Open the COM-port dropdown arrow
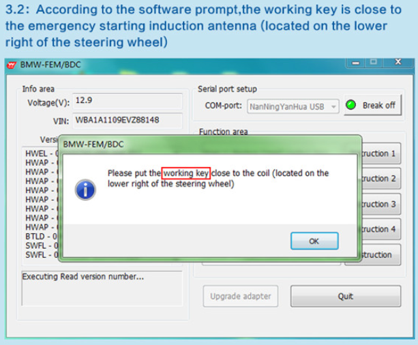 [x=333, y=106]
